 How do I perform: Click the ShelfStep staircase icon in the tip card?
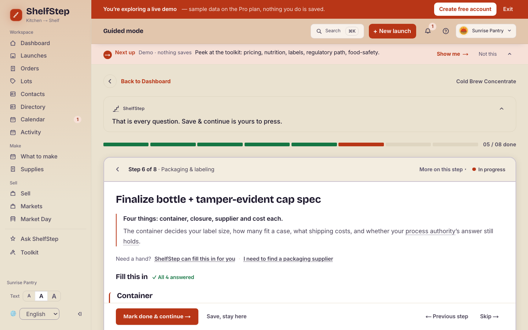(x=116, y=109)
